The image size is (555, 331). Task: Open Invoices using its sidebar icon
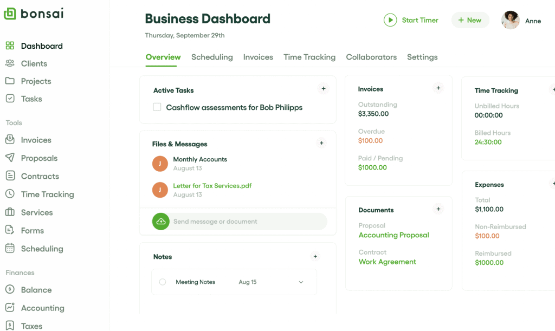coord(10,140)
